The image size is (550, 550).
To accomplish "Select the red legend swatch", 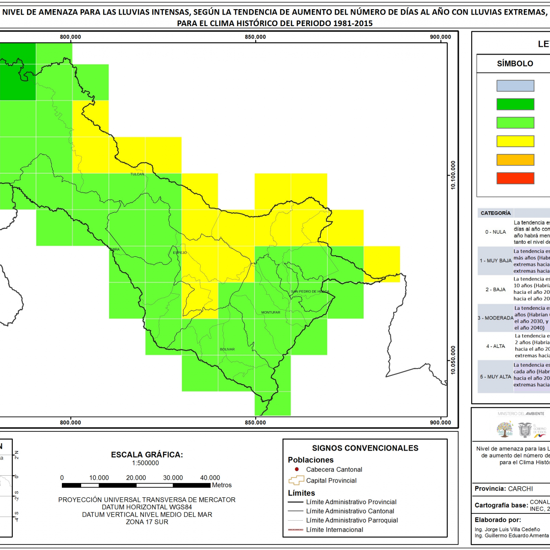I will click(x=515, y=178).
